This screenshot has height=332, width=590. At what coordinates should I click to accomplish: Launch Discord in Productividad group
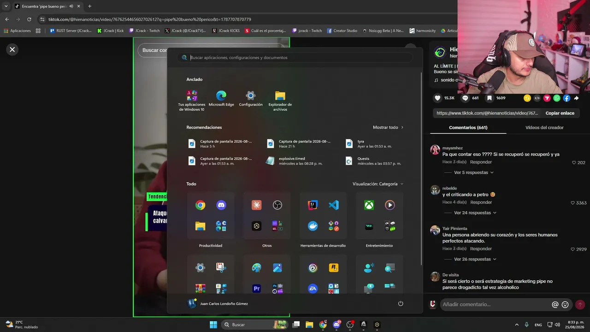tap(221, 205)
